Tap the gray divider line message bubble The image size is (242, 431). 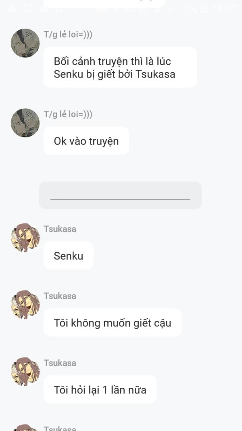point(120,195)
